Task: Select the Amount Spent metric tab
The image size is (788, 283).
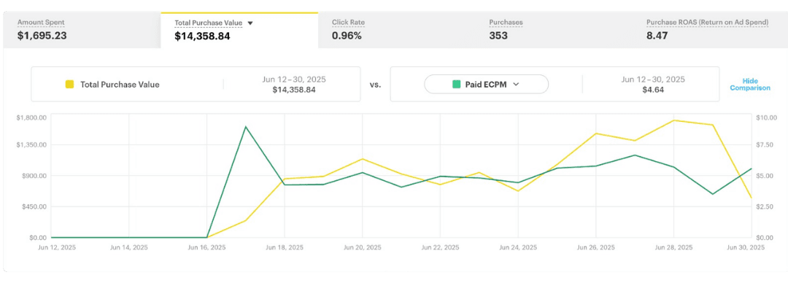Action: (x=82, y=30)
